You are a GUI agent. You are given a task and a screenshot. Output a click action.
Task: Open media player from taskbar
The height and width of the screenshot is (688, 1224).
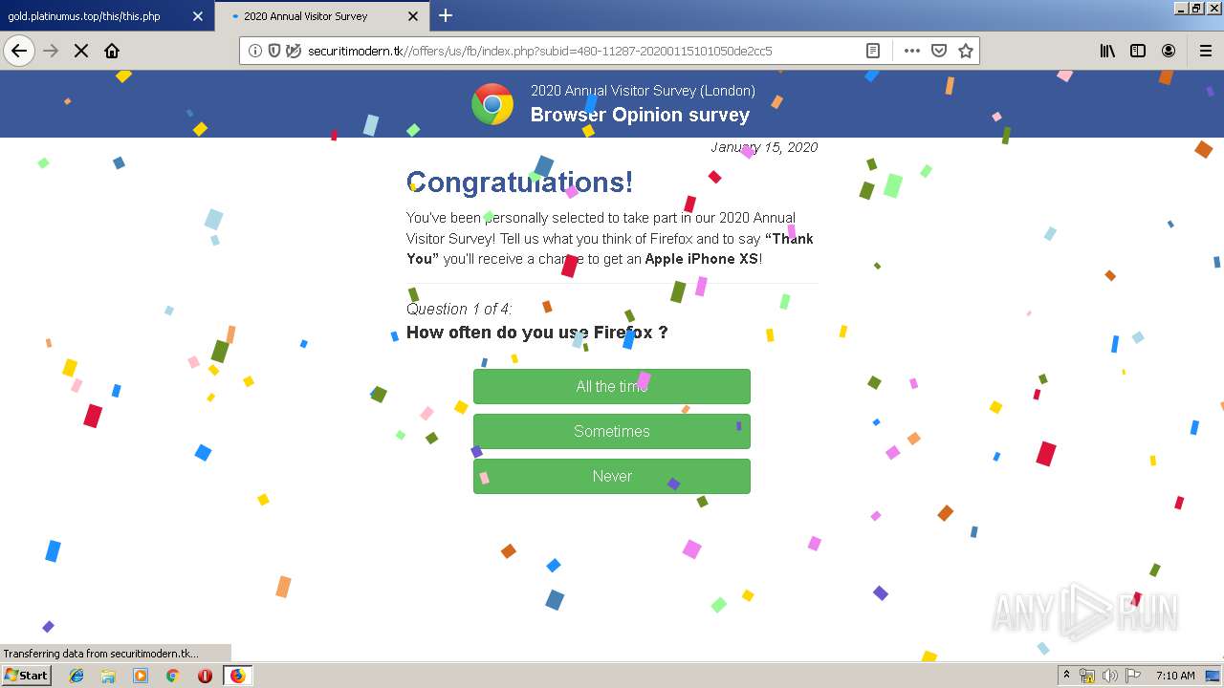[x=141, y=676]
